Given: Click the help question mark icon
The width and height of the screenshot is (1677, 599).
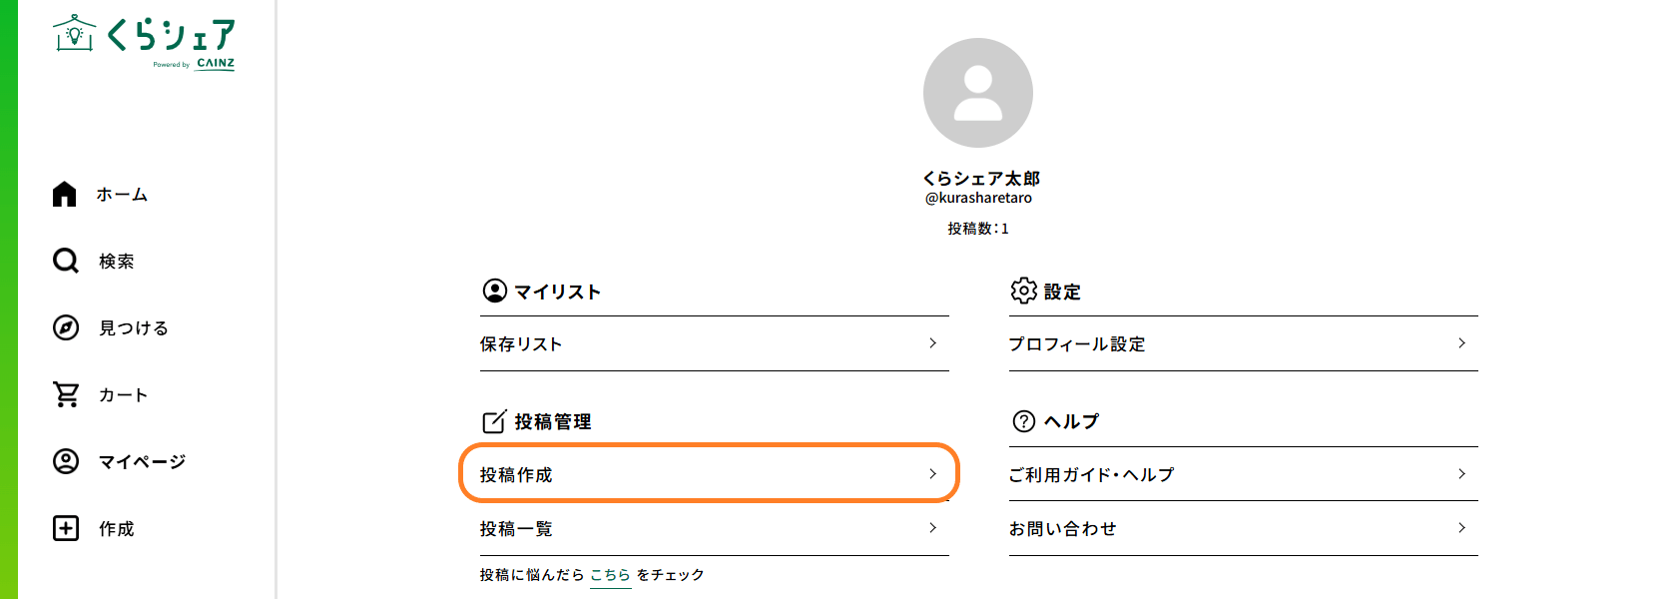Looking at the screenshot, I should tap(1023, 421).
